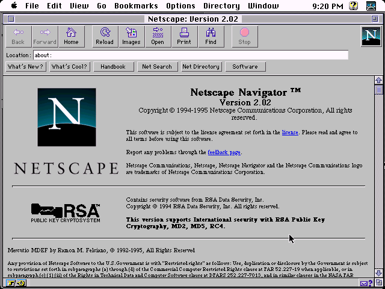
Task: Click the What's New? button
Action: pos(26,67)
